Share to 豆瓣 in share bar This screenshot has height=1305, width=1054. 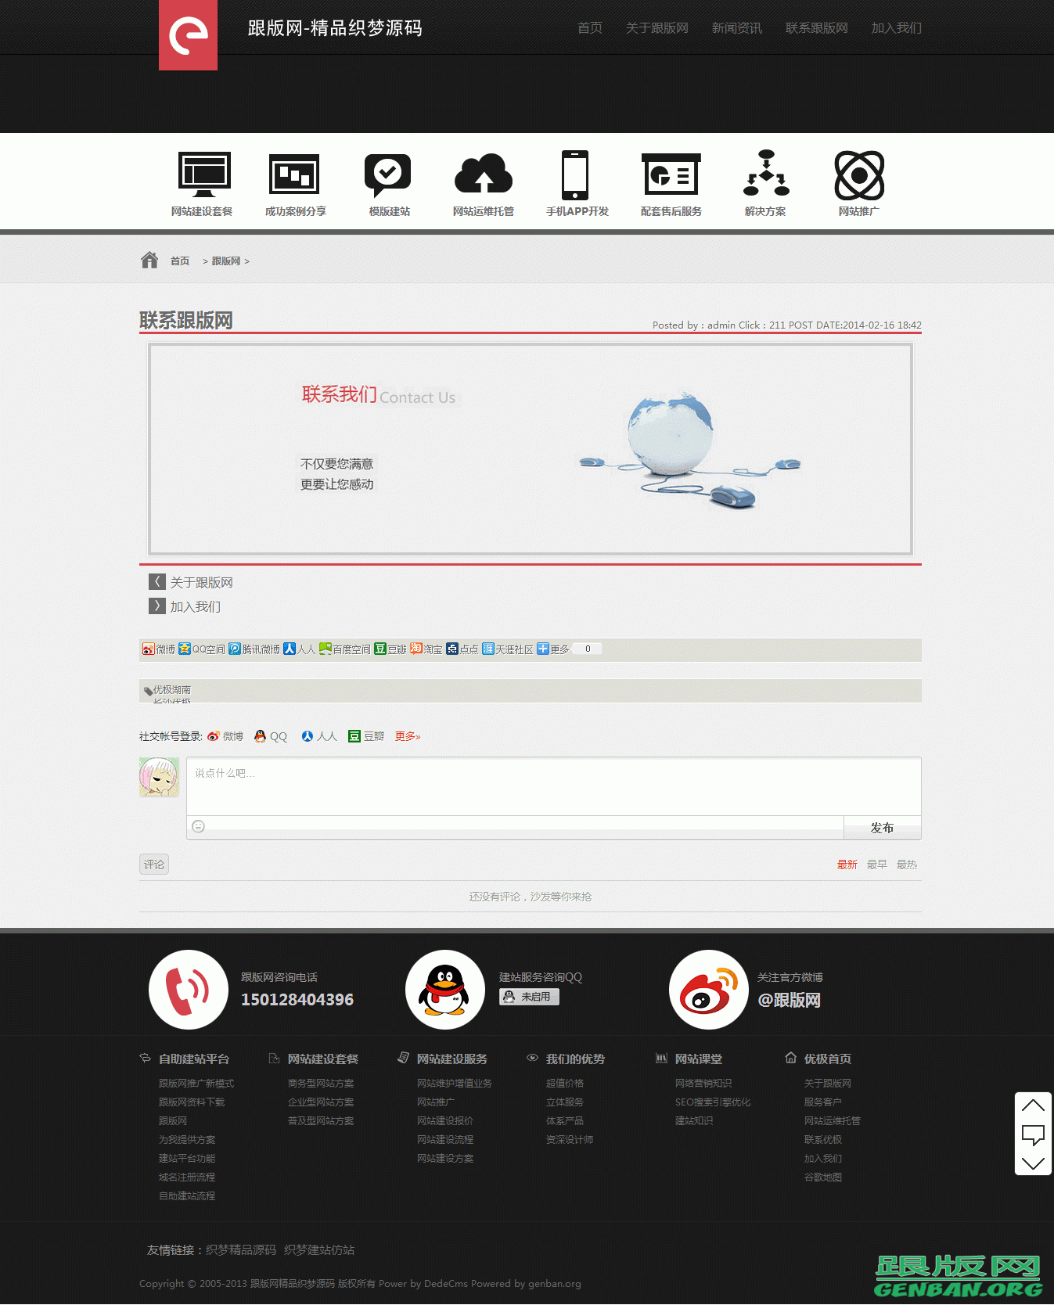pyautogui.click(x=390, y=649)
